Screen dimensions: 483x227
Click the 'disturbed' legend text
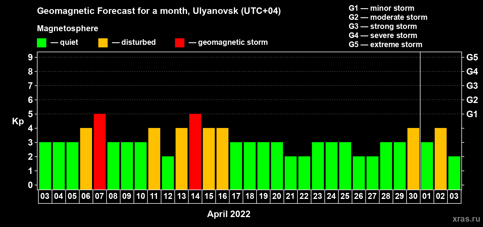139,42
